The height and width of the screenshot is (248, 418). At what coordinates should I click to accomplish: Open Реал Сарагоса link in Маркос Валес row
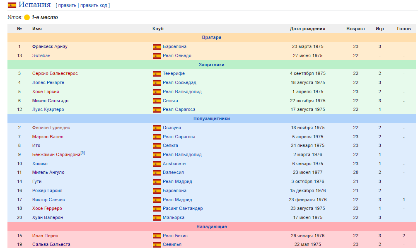(x=179, y=137)
